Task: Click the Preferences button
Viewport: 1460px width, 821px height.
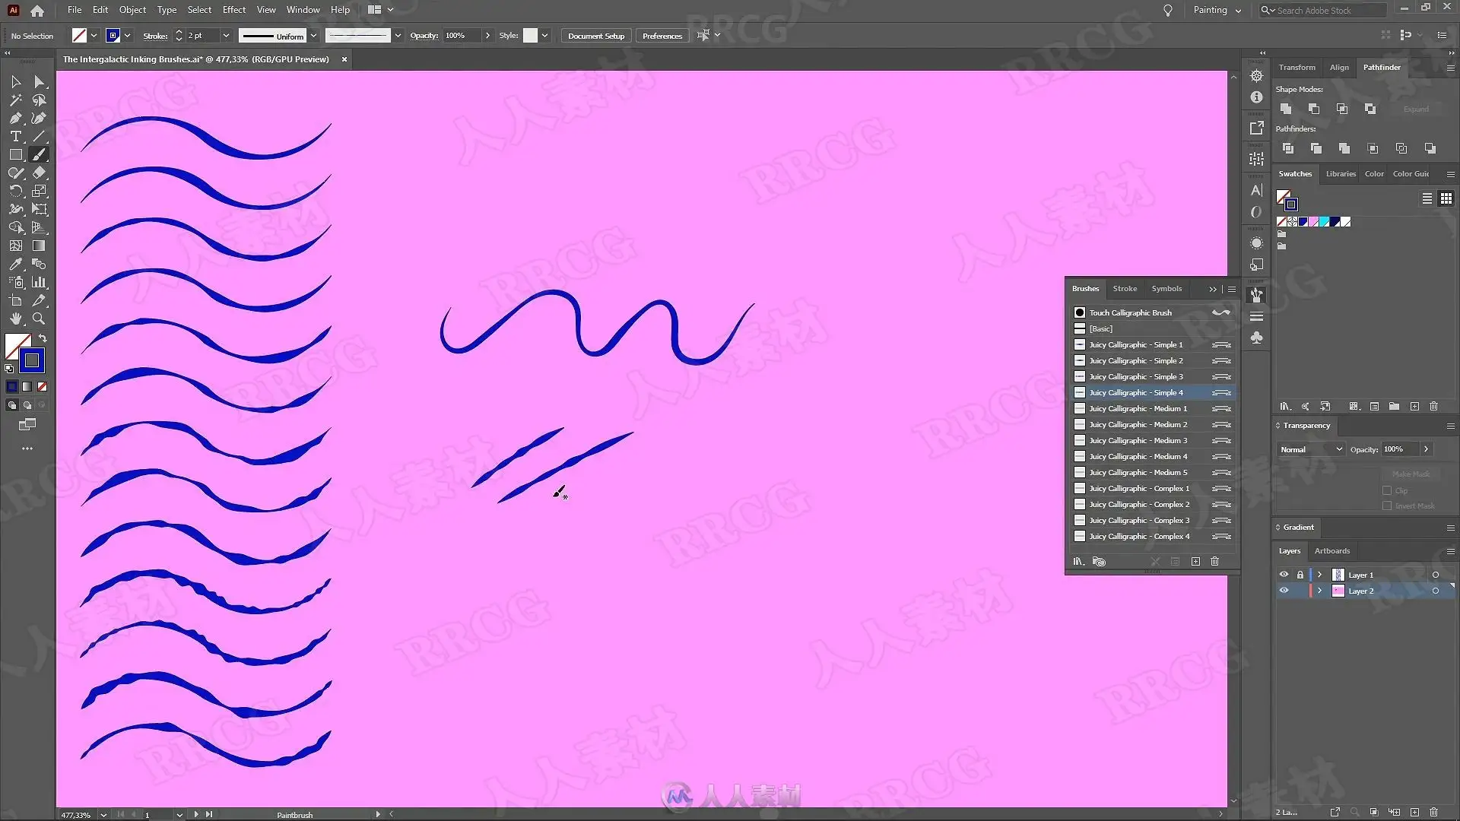Action: pyautogui.click(x=662, y=36)
